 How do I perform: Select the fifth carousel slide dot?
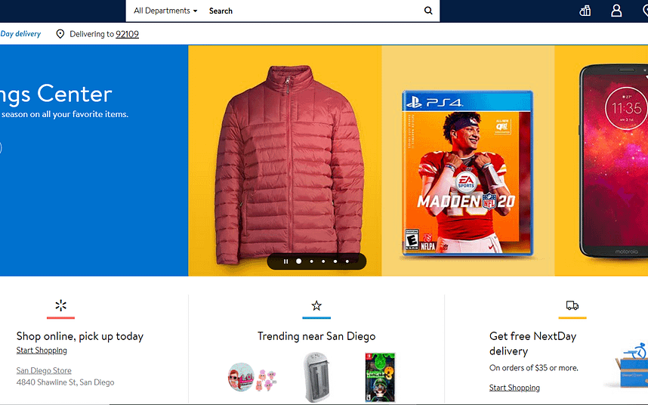click(347, 261)
